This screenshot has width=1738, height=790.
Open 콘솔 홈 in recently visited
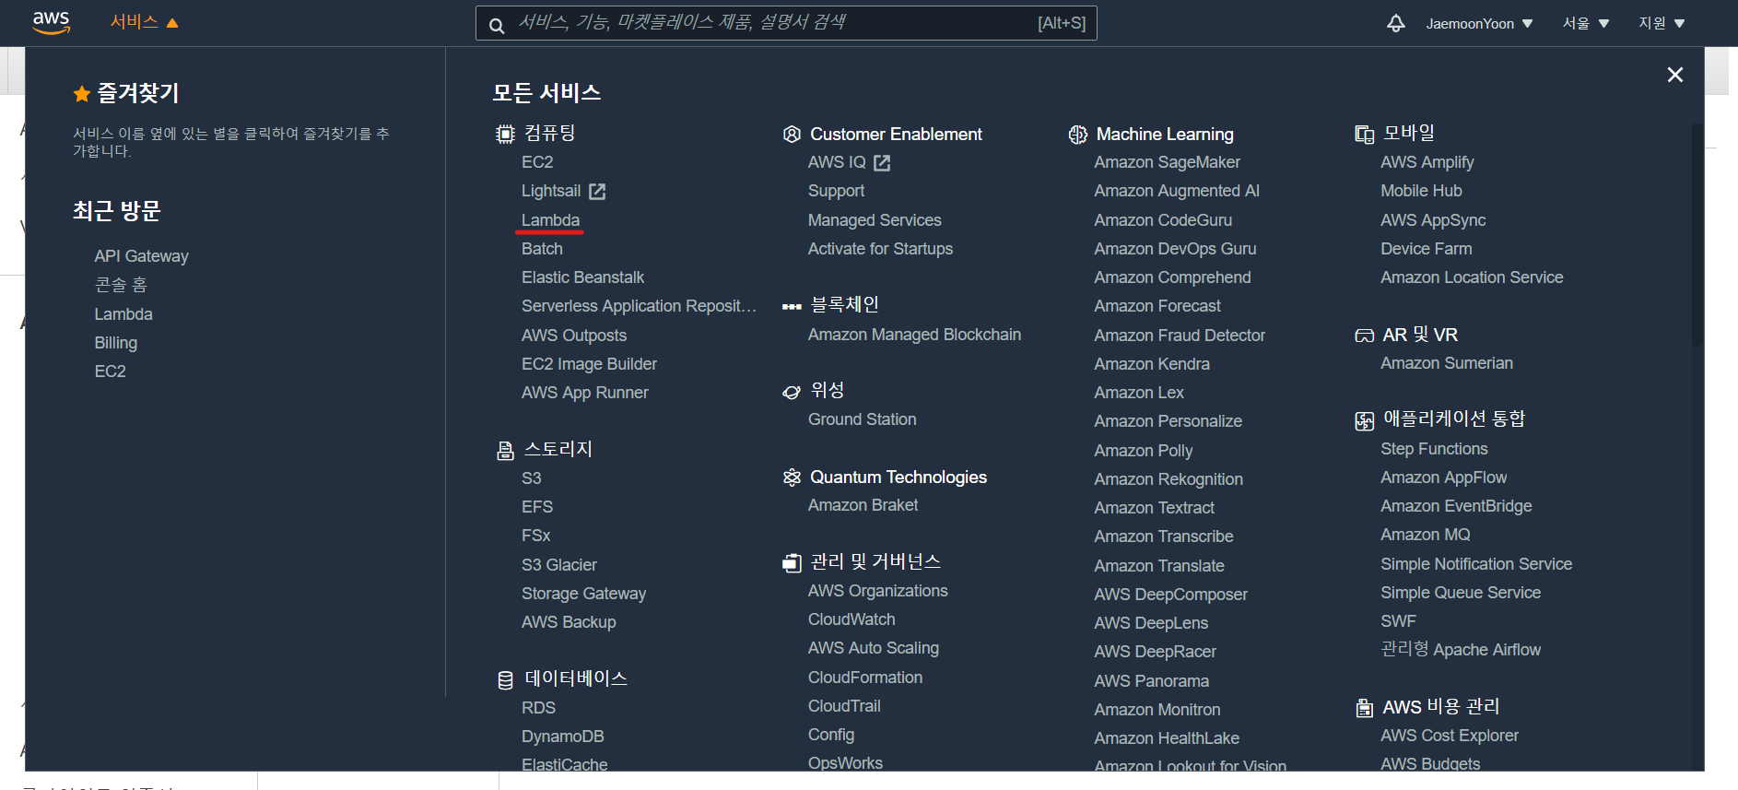tap(121, 285)
